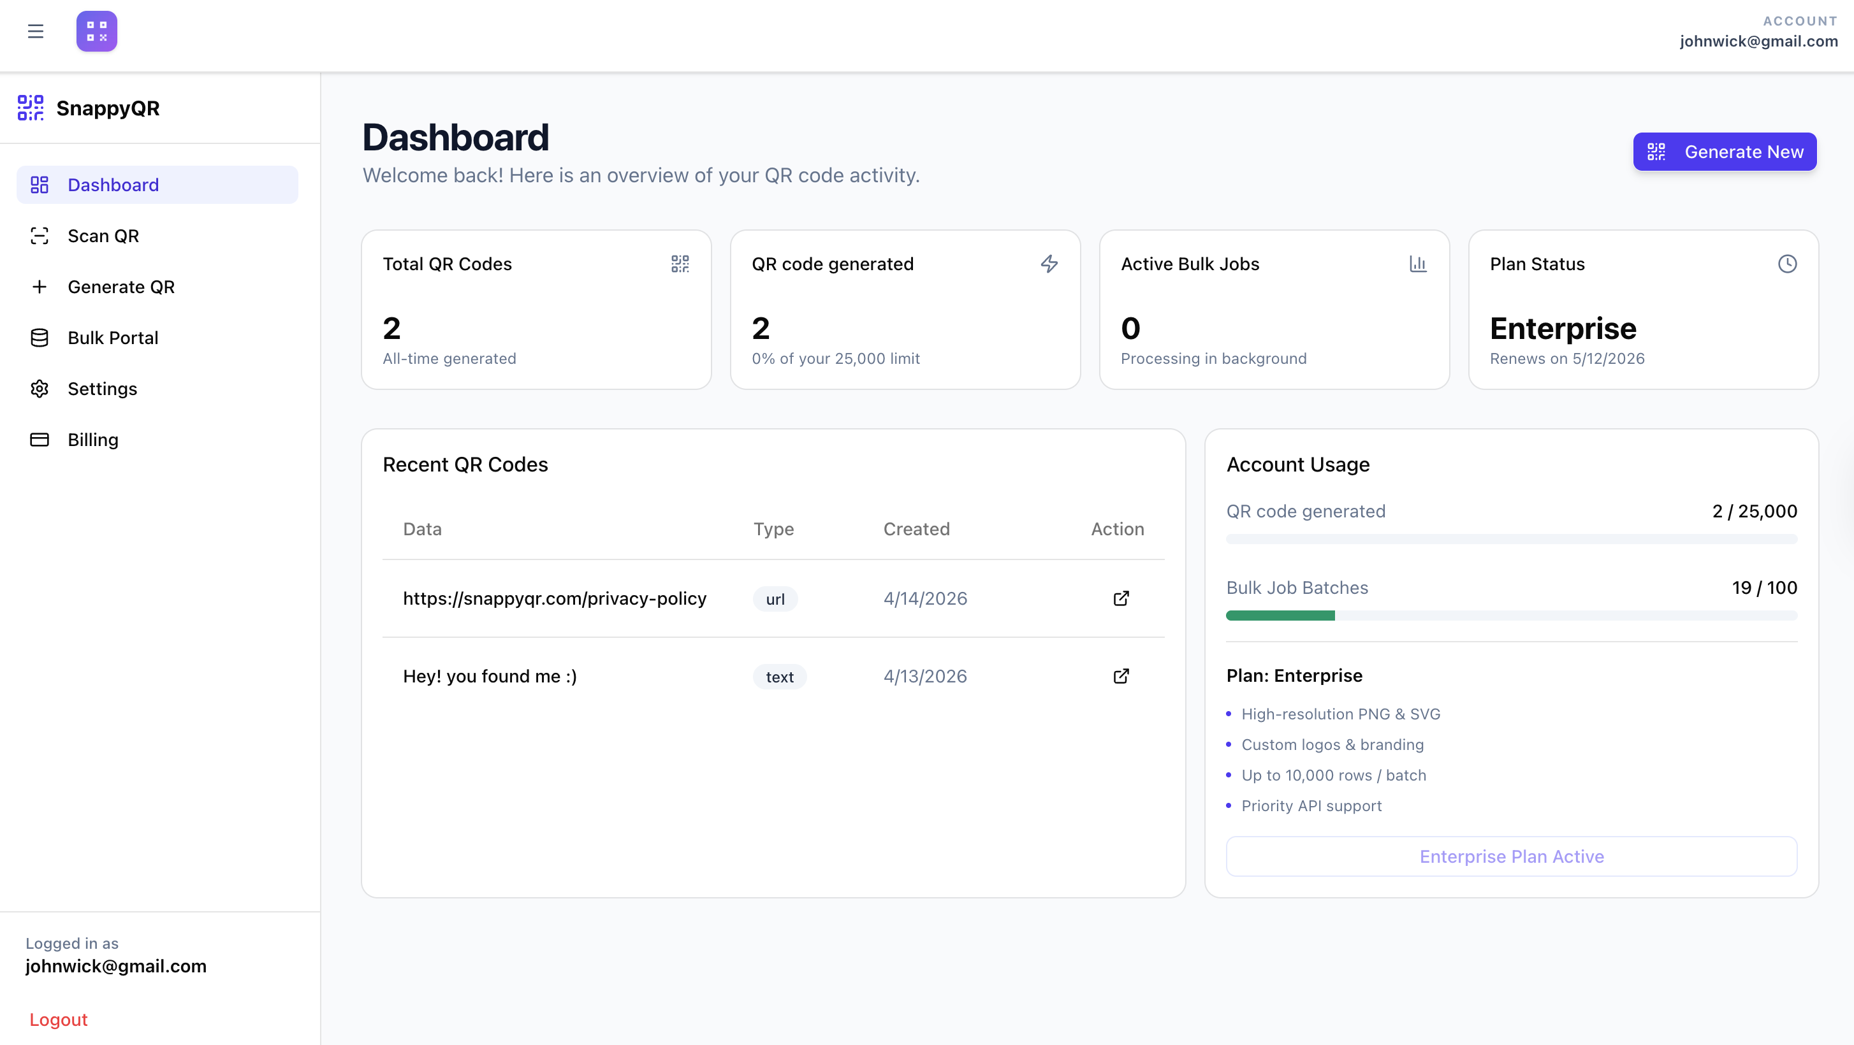Click the account email johnwick@gmail.com at top right
Screen dimensions: 1854x1045
(x=1758, y=41)
